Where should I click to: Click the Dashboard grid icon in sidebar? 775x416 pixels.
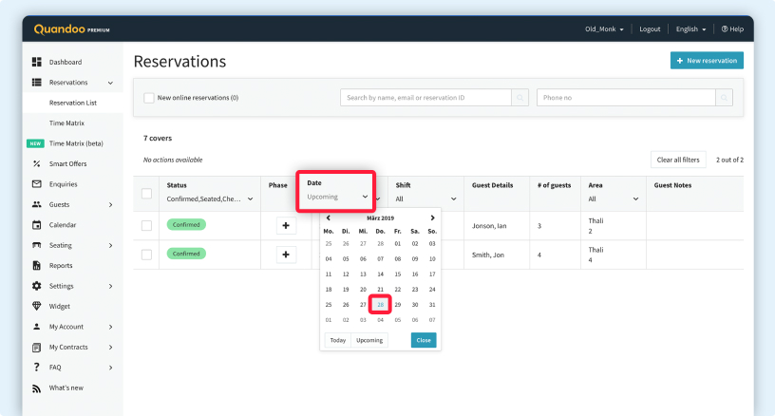[x=37, y=62]
